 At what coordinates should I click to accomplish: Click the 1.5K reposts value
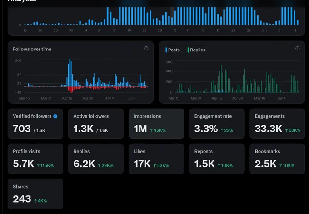204,164
